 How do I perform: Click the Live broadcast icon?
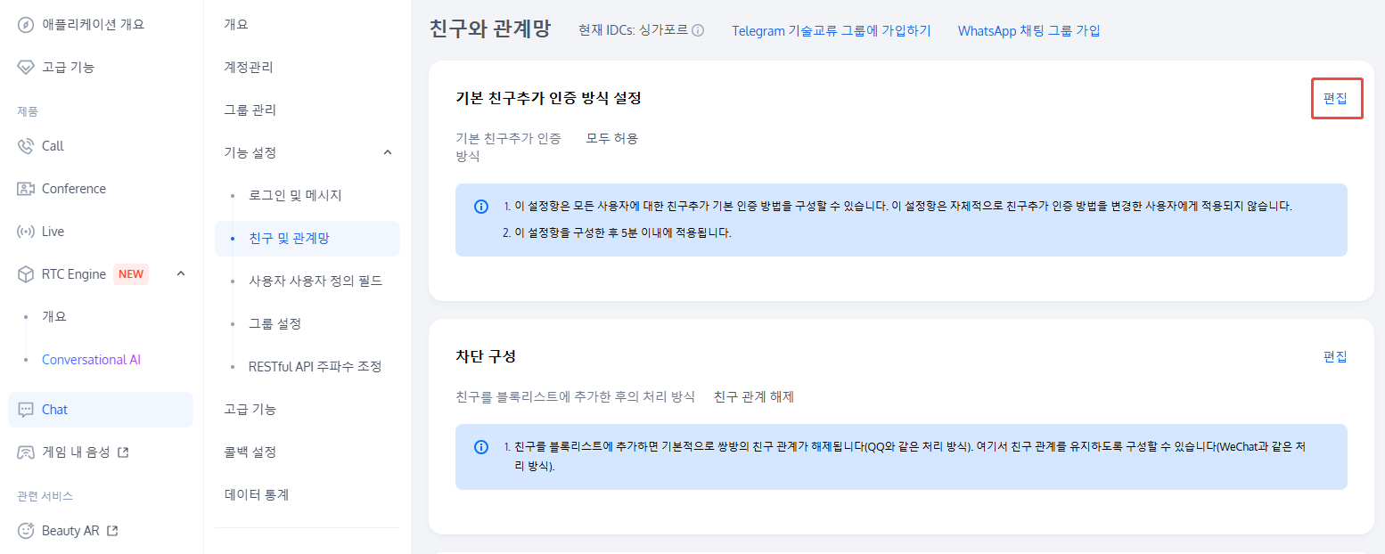[26, 232]
